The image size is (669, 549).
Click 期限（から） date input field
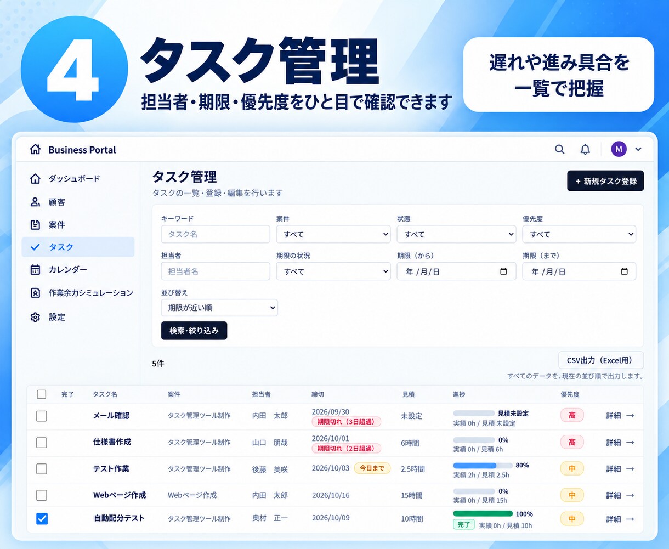coord(456,271)
